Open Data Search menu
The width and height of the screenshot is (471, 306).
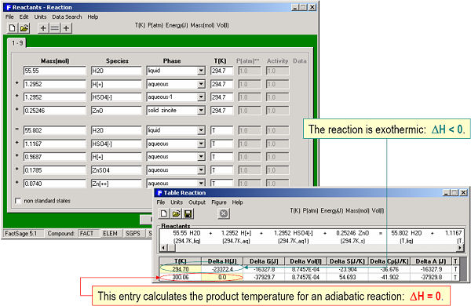coord(67,16)
